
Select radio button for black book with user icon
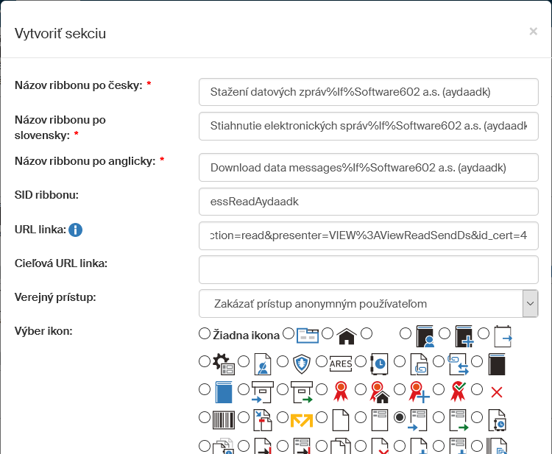(x=406, y=334)
